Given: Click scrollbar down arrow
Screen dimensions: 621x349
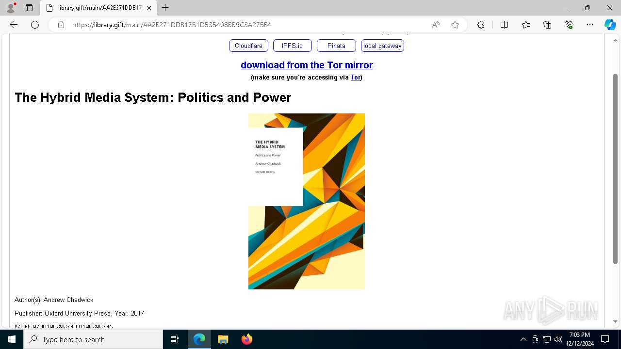Looking at the screenshot, I should 615,321.
